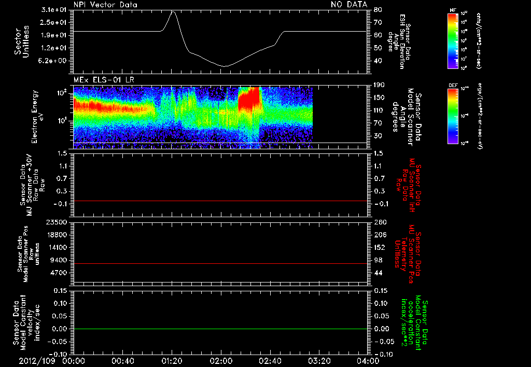Click the 80 sun elevation axis value
Image resolution: width=531 pixels, height=367 pixels.
coord(378,10)
